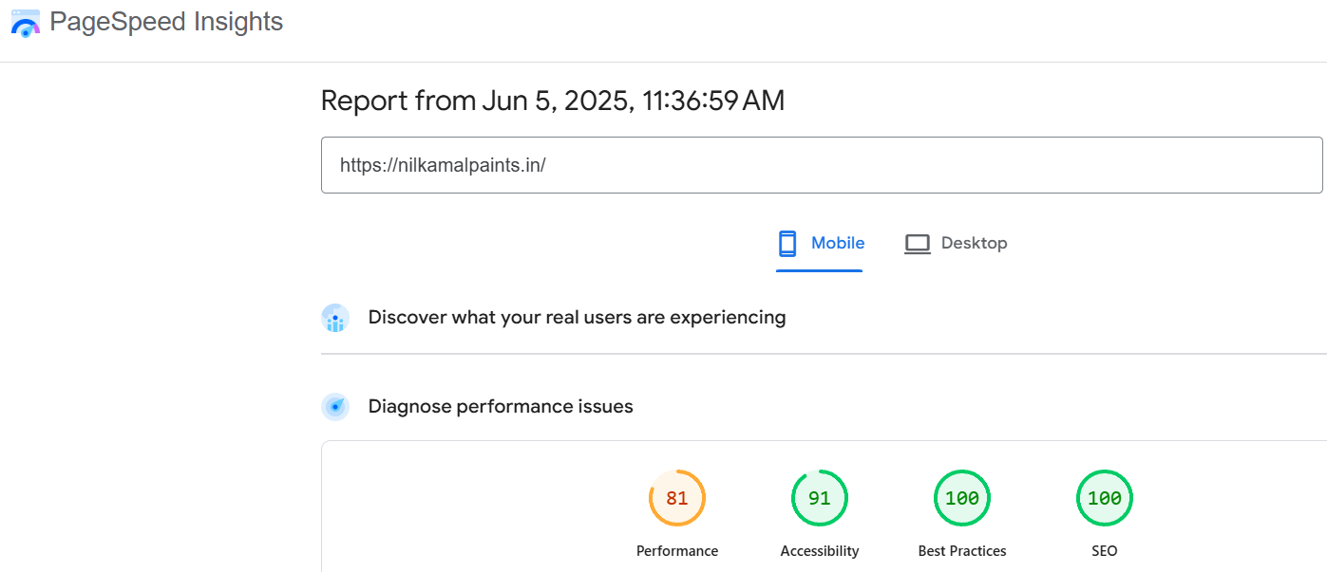
Task: Select 'Diagnose performance issues' heading
Action: (501, 407)
